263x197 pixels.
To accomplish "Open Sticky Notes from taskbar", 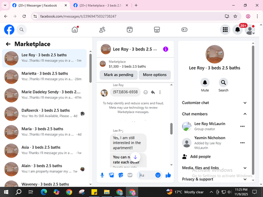I will [94, 192].
